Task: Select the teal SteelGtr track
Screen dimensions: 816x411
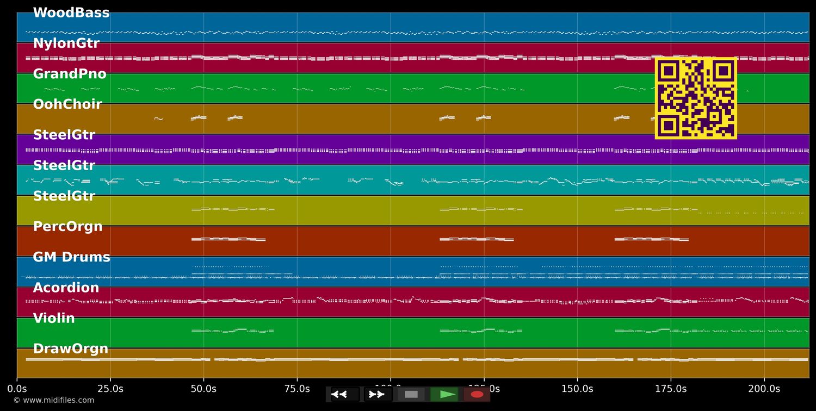Action: coord(64,165)
